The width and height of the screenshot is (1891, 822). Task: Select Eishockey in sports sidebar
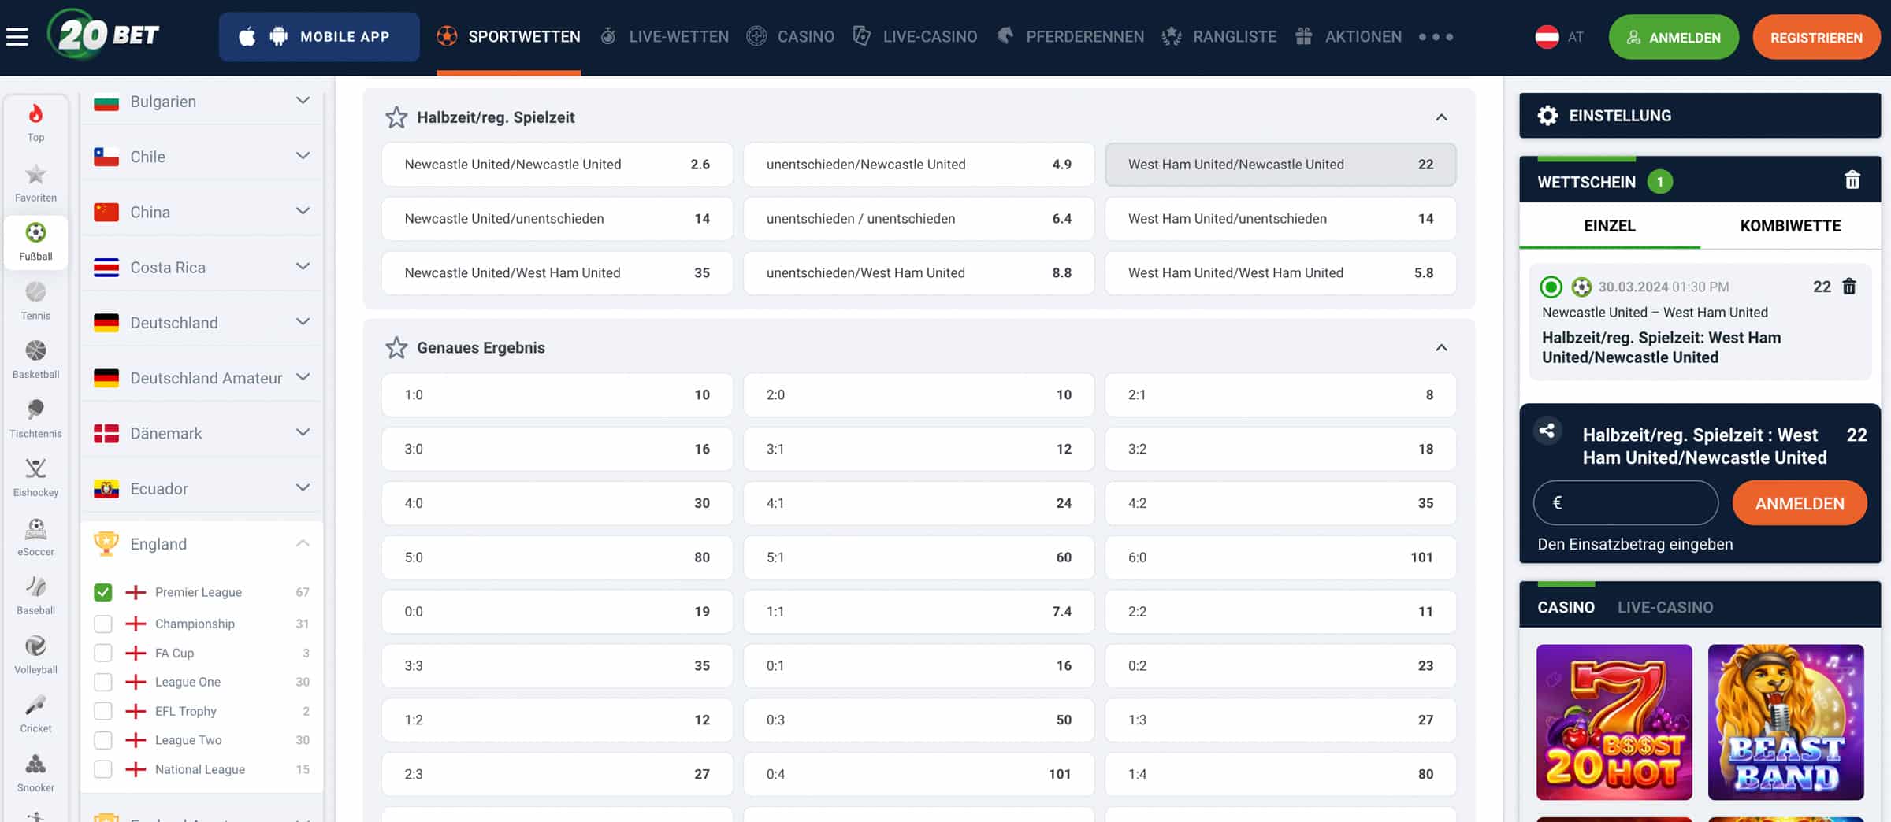(x=35, y=478)
